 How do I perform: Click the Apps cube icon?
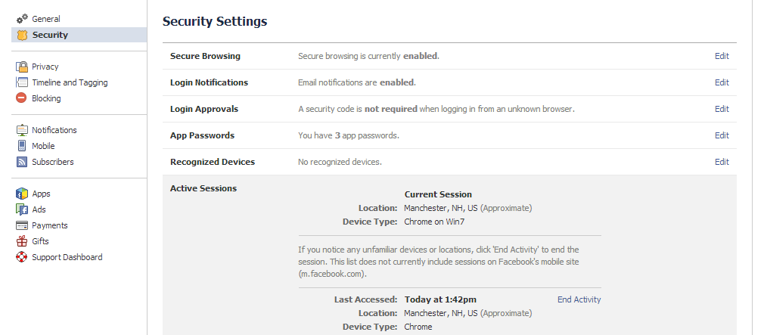click(22, 194)
